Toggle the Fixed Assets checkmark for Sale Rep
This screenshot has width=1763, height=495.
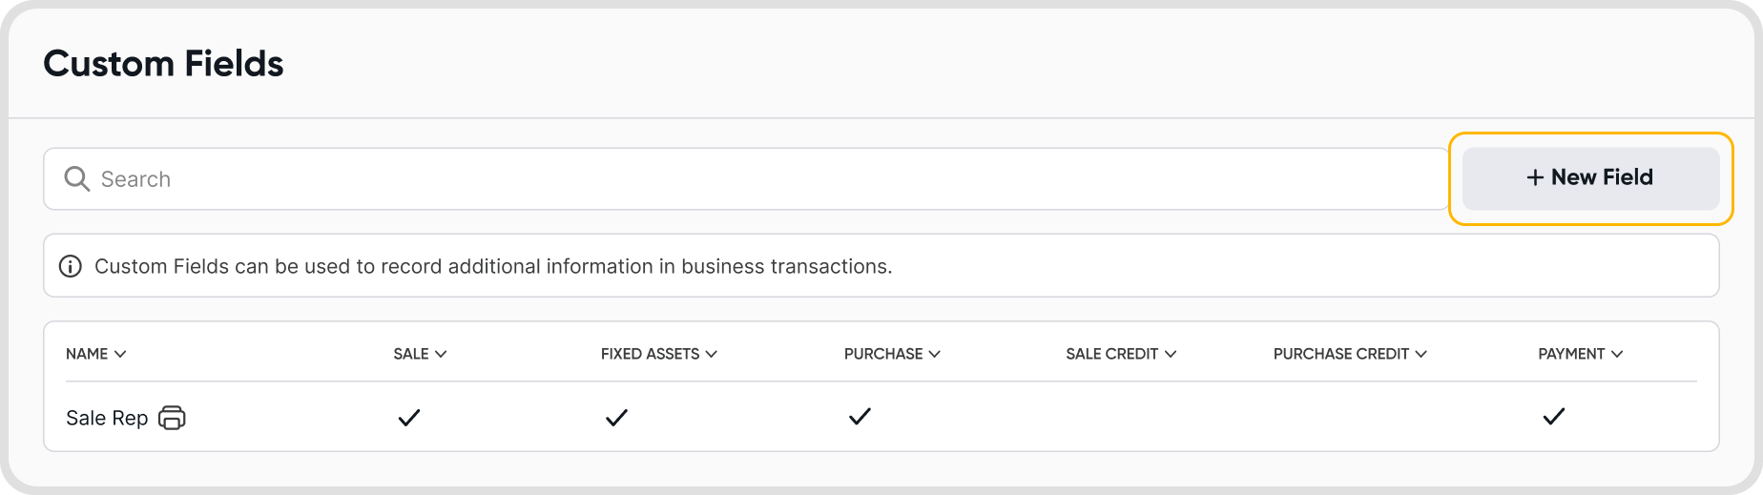coord(616,418)
